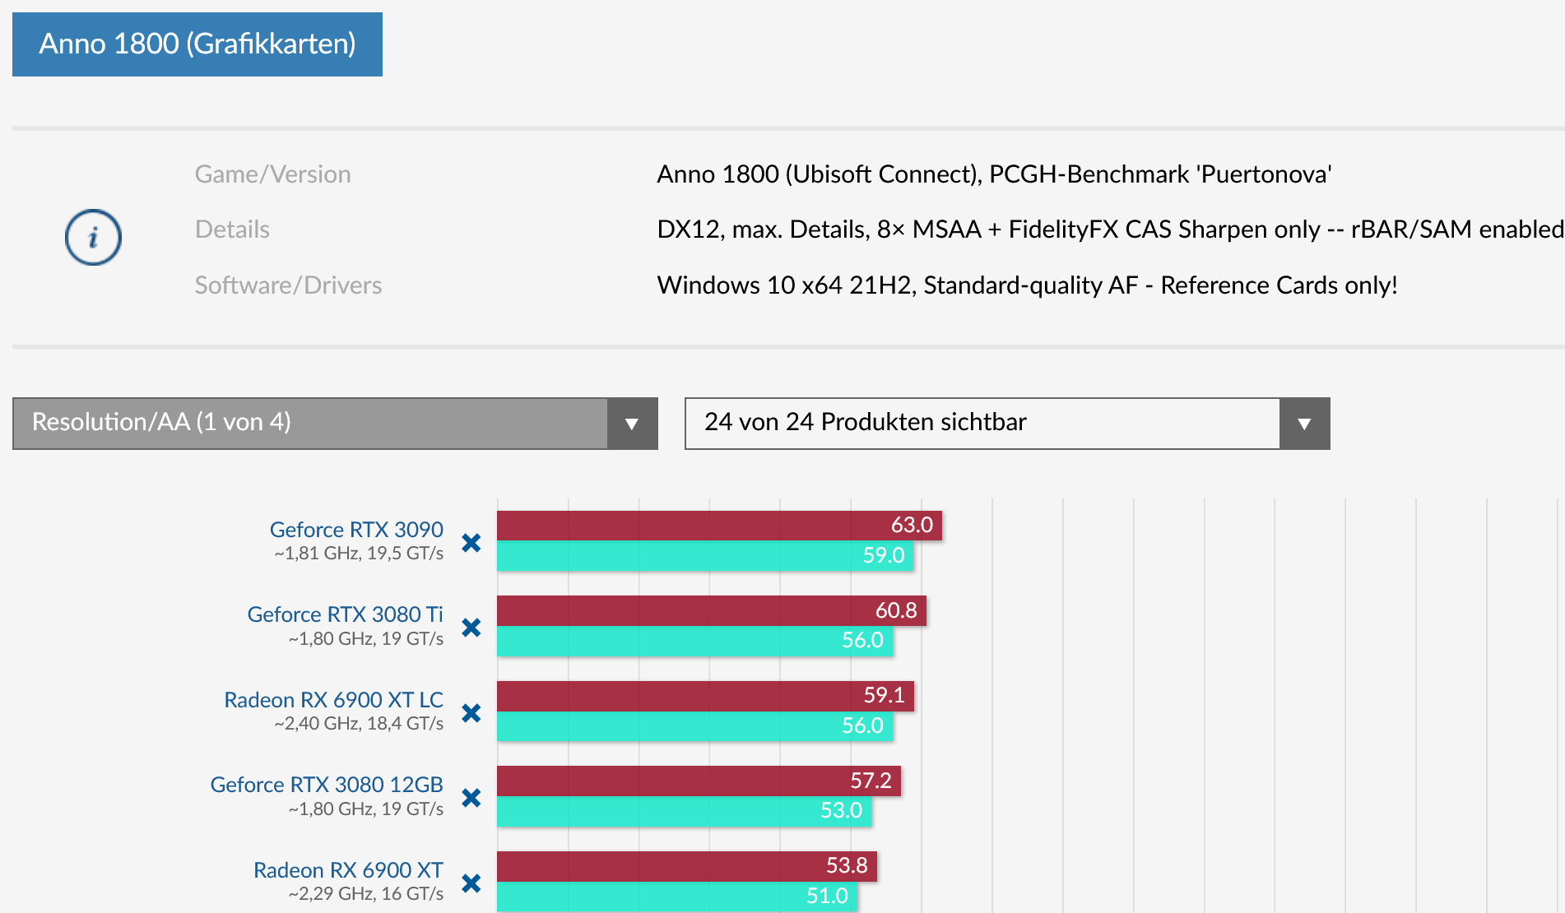Click turquoise 56.0 bar for RX 6900 XT LC
1565x913 pixels.
tap(694, 726)
